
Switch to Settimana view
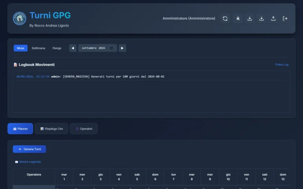[x=38, y=48]
